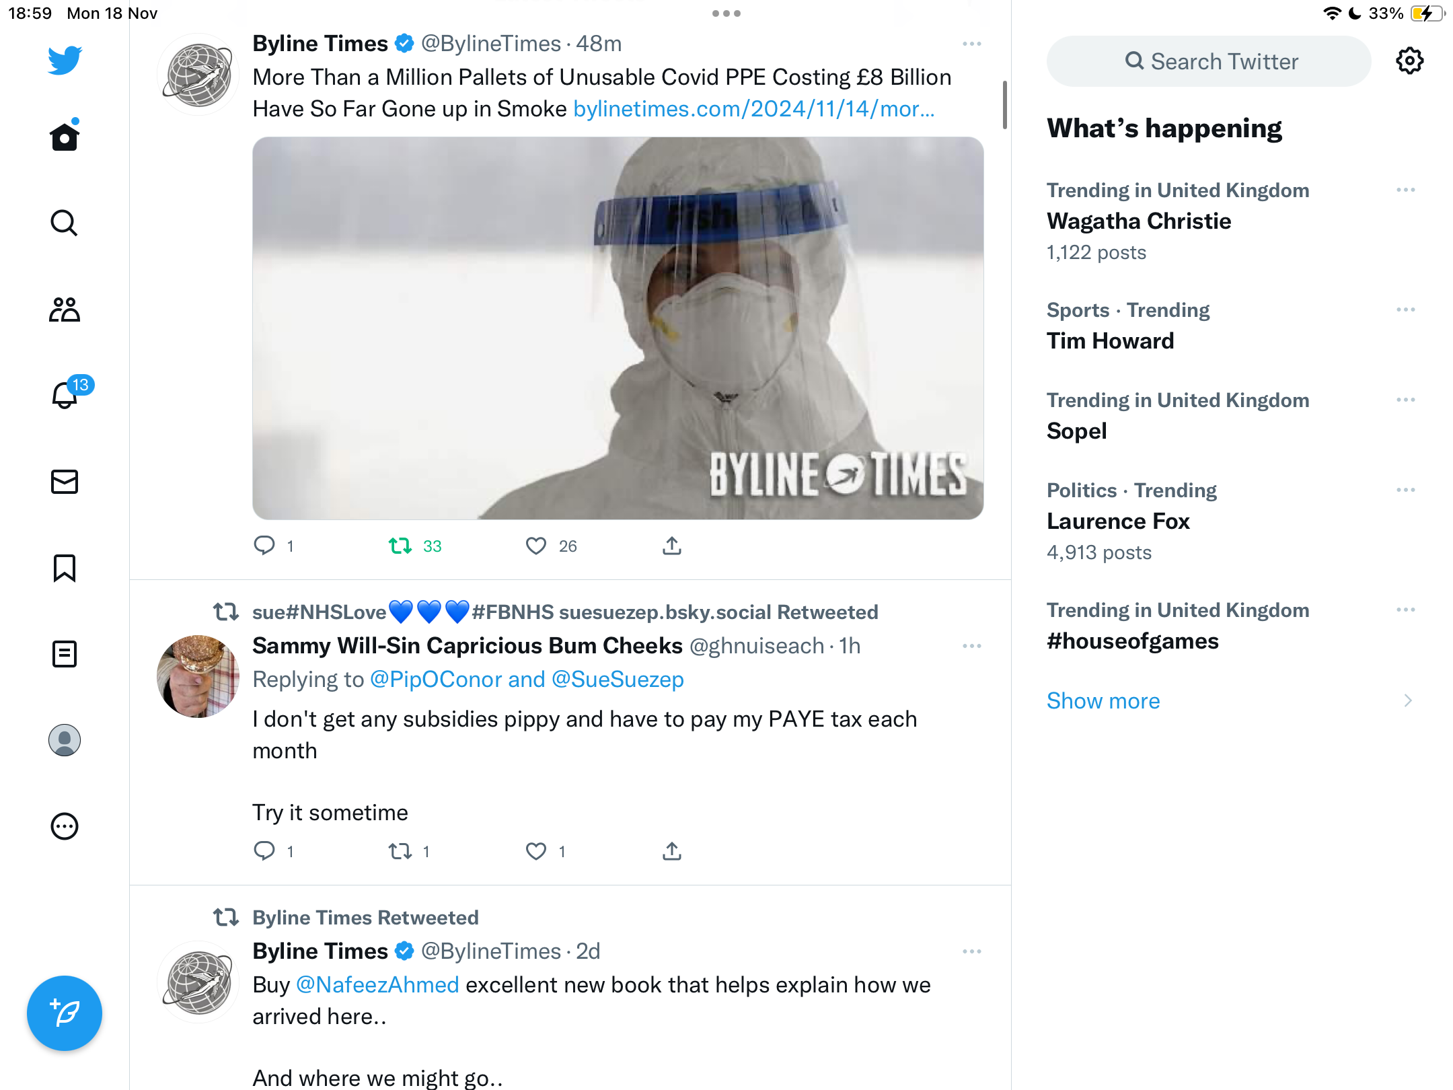Screen dimensions: 1453x1090
Task: Open the Communities people icon
Action: (x=65, y=310)
